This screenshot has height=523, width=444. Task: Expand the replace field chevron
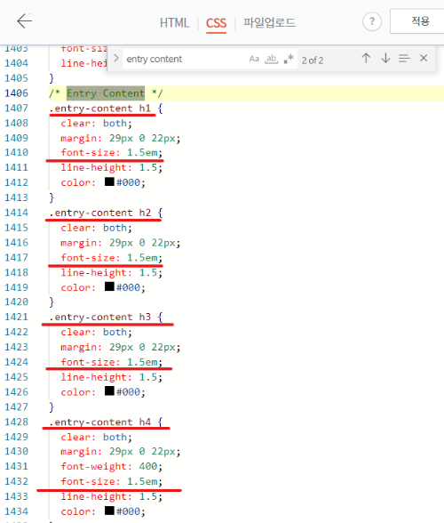pyautogui.click(x=116, y=59)
